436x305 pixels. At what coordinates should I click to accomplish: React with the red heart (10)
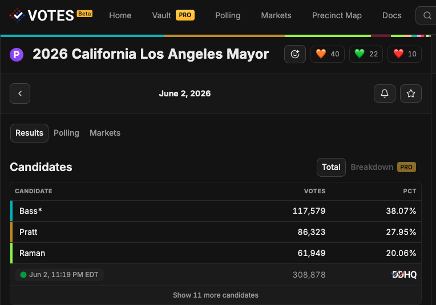pos(405,54)
